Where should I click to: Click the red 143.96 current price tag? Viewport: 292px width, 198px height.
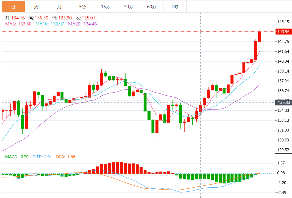coord(283,31)
